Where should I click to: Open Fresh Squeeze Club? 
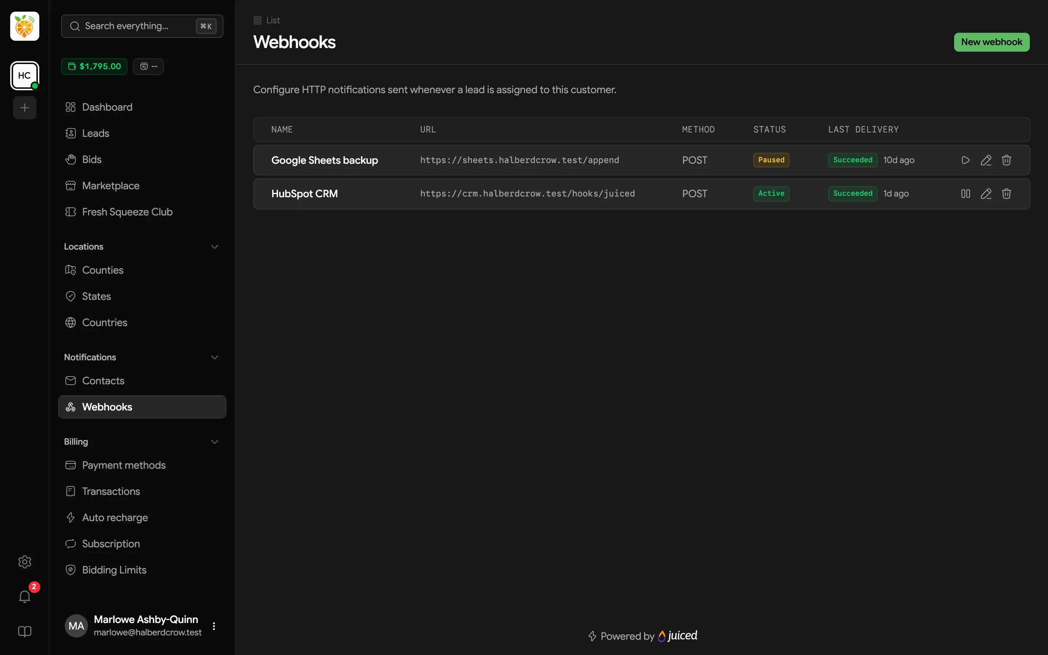tap(142, 212)
